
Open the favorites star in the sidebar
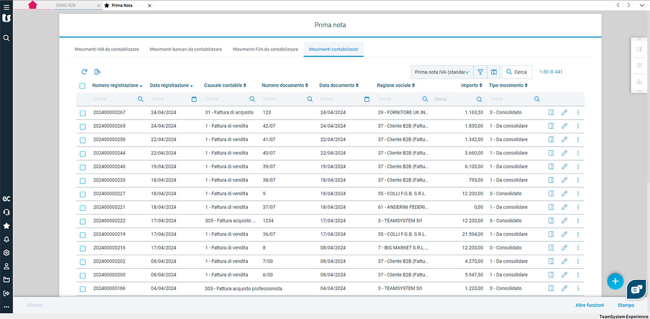(x=6, y=226)
